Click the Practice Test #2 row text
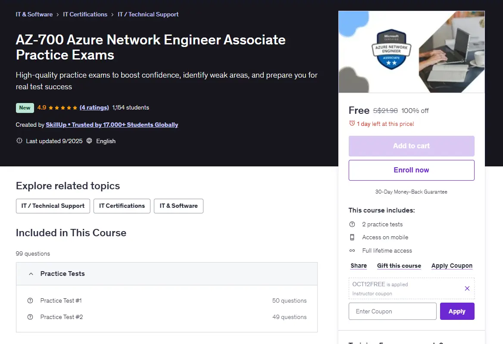The image size is (503, 344). [62, 317]
